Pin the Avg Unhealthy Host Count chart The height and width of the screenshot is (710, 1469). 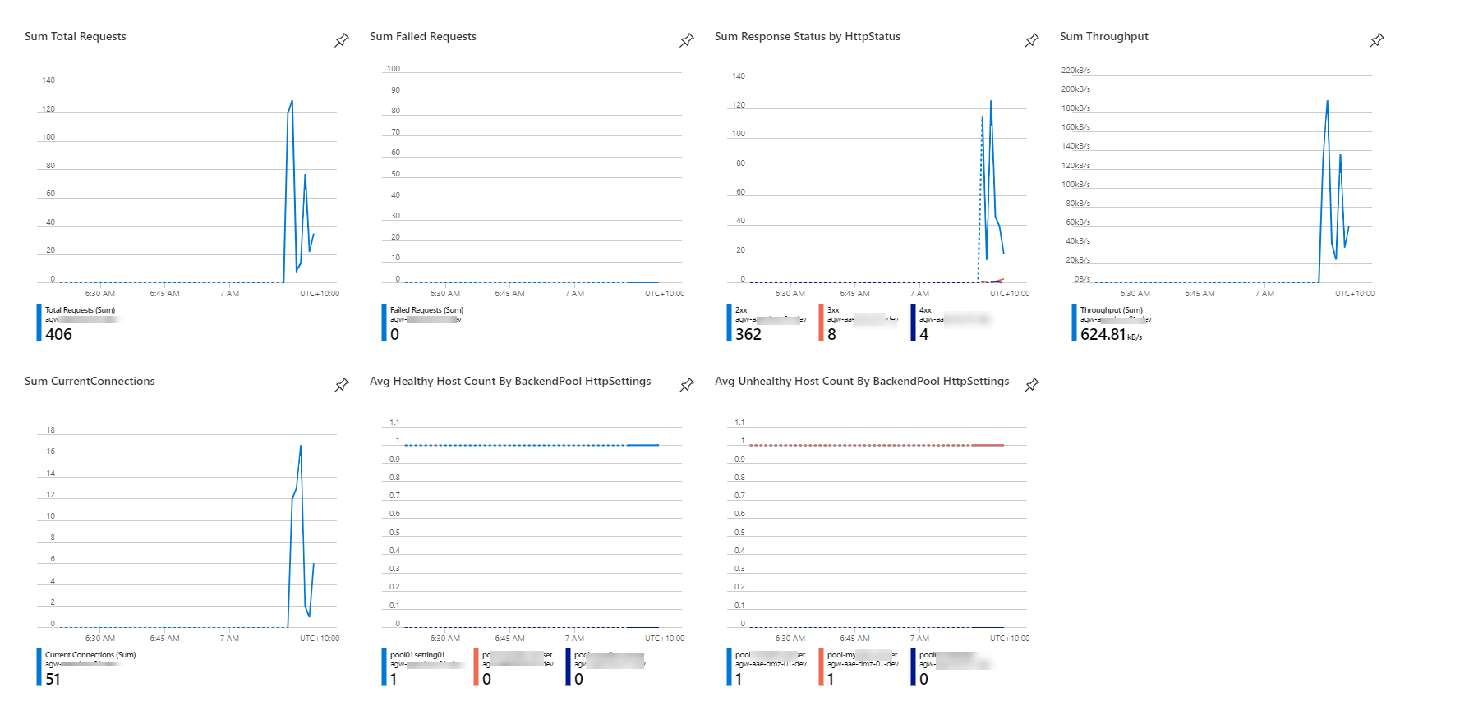coord(1032,385)
